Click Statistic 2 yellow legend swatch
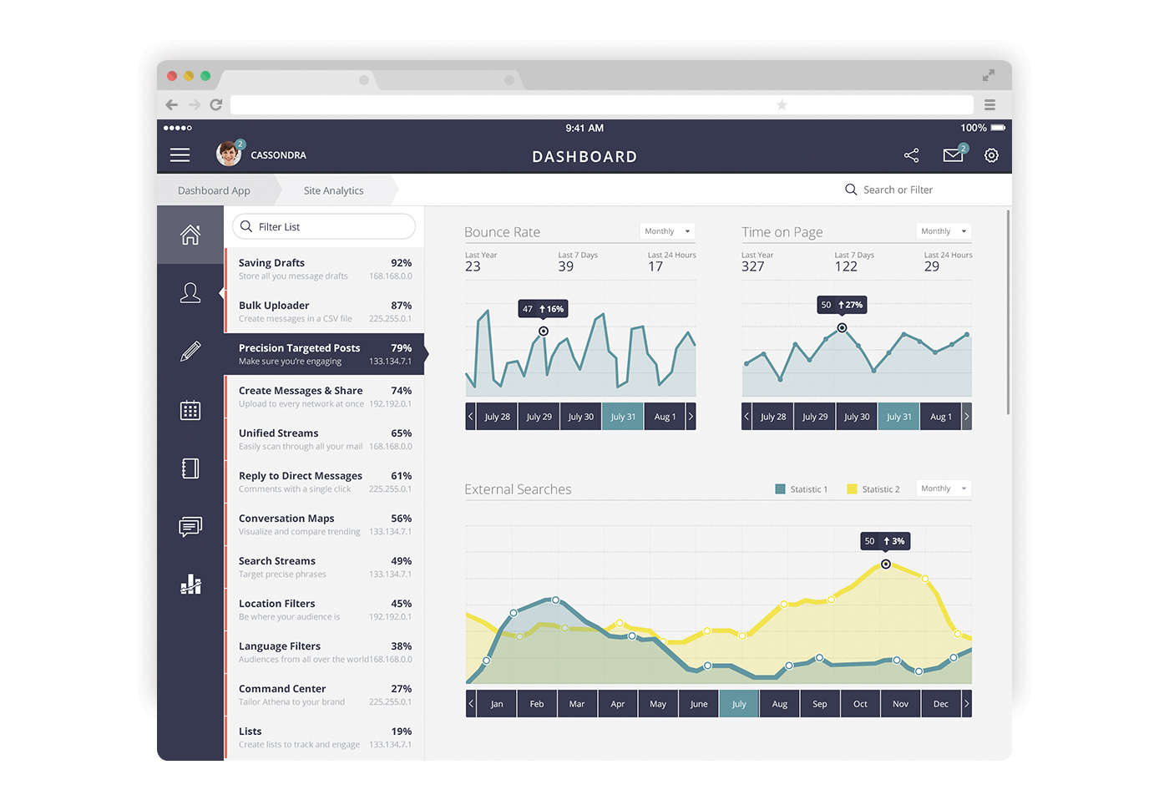 coord(852,489)
